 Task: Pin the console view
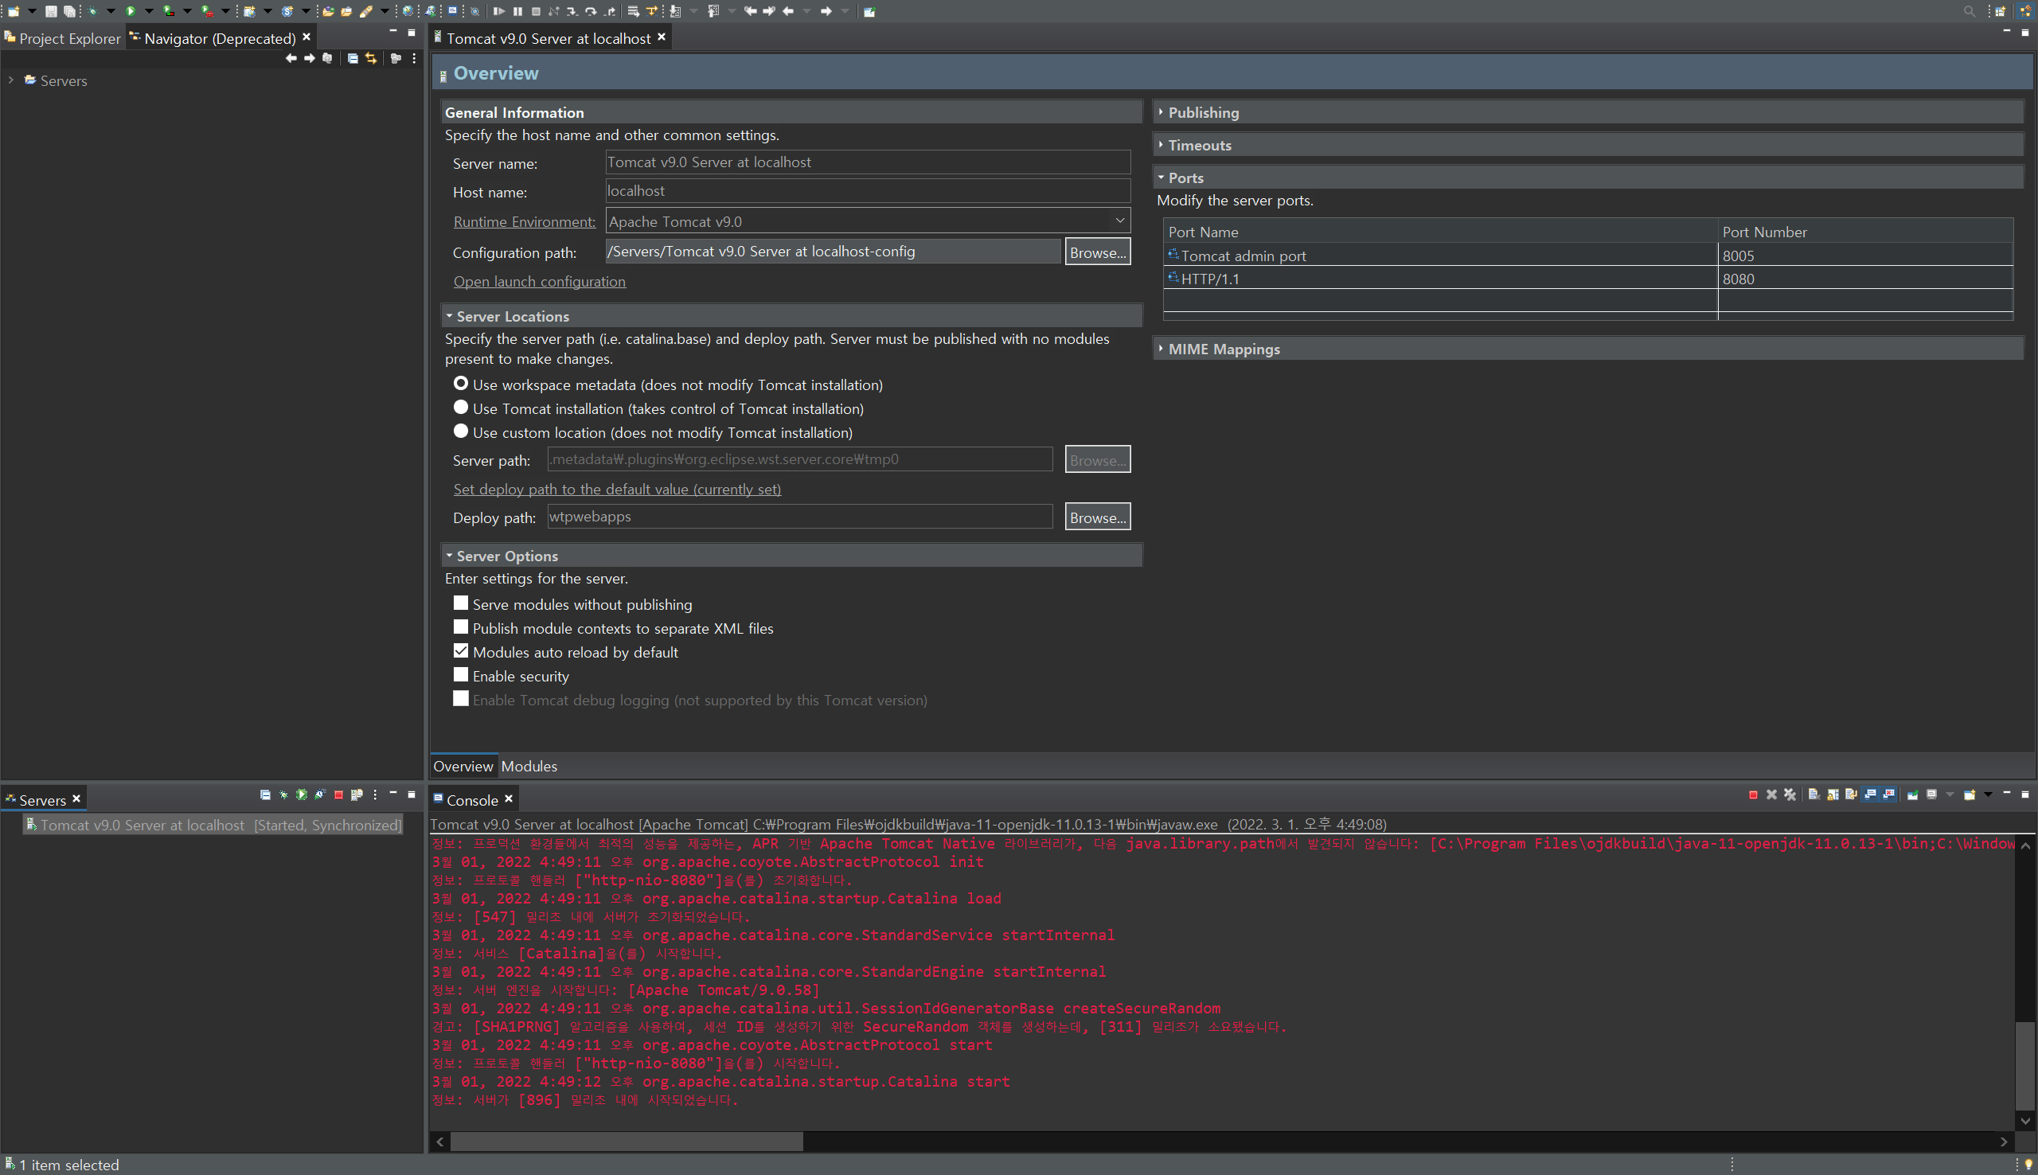click(1913, 795)
